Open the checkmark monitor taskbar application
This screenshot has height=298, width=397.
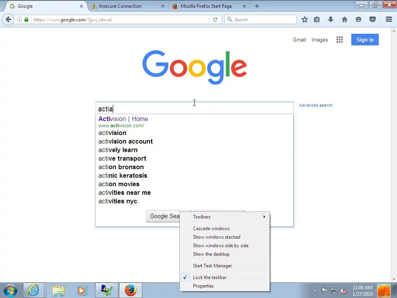point(107,290)
